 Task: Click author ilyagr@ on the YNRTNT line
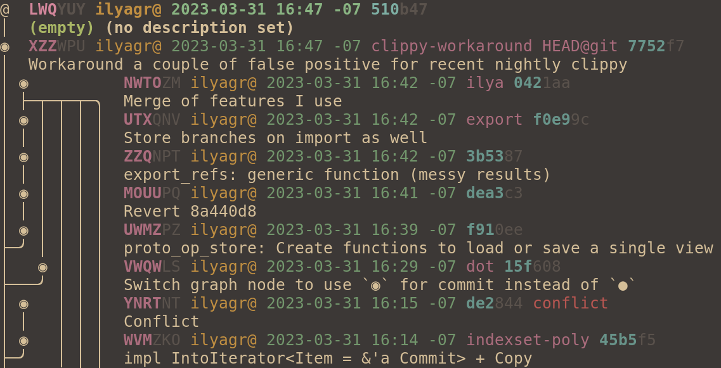[223, 303]
